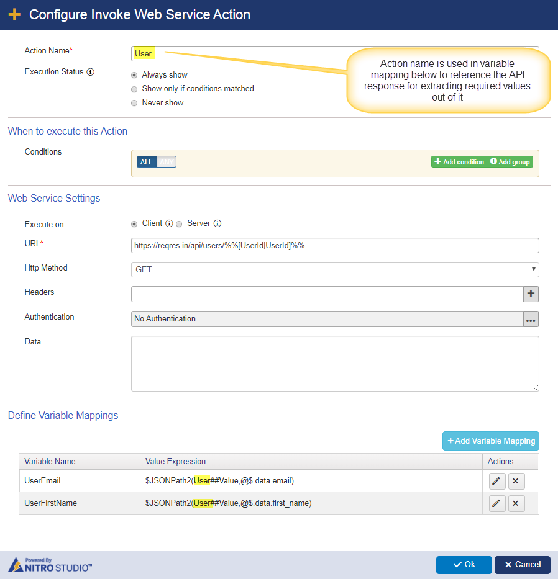The height and width of the screenshot is (579, 558).
Task: Delete the UserEmail variable mapping
Action: tap(516, 481)
